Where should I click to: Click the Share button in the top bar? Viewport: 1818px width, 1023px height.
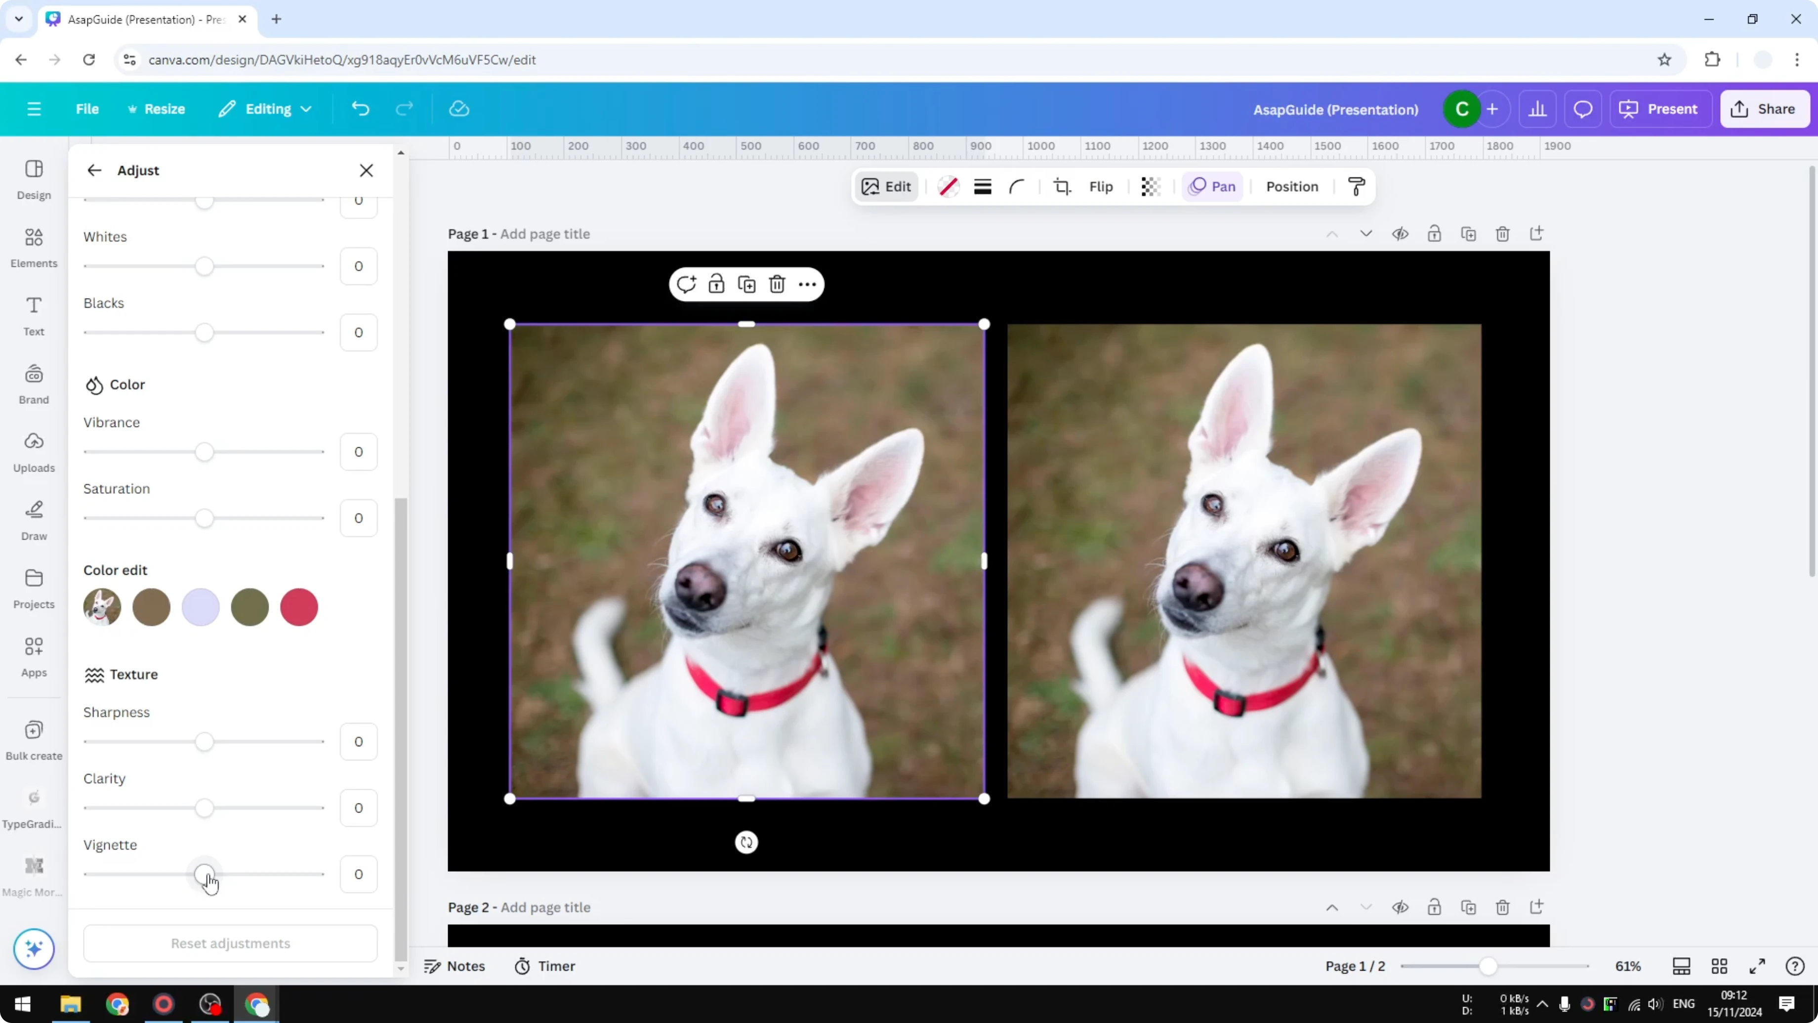tap(1765, 109)
